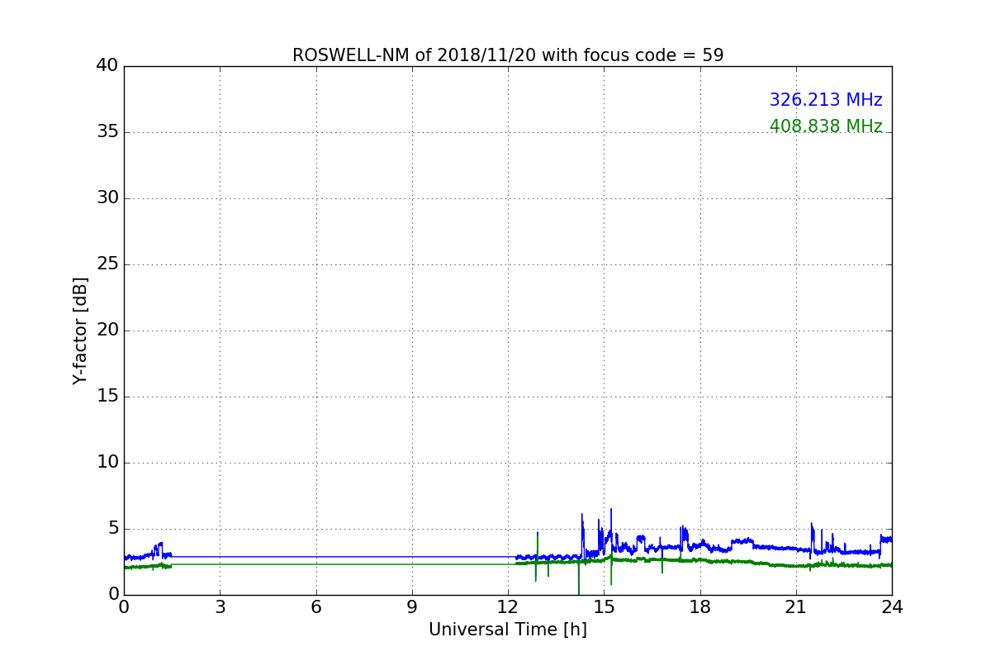Click the green downward spike near 14h
The image size is (991, 661).
click(578, 578)
